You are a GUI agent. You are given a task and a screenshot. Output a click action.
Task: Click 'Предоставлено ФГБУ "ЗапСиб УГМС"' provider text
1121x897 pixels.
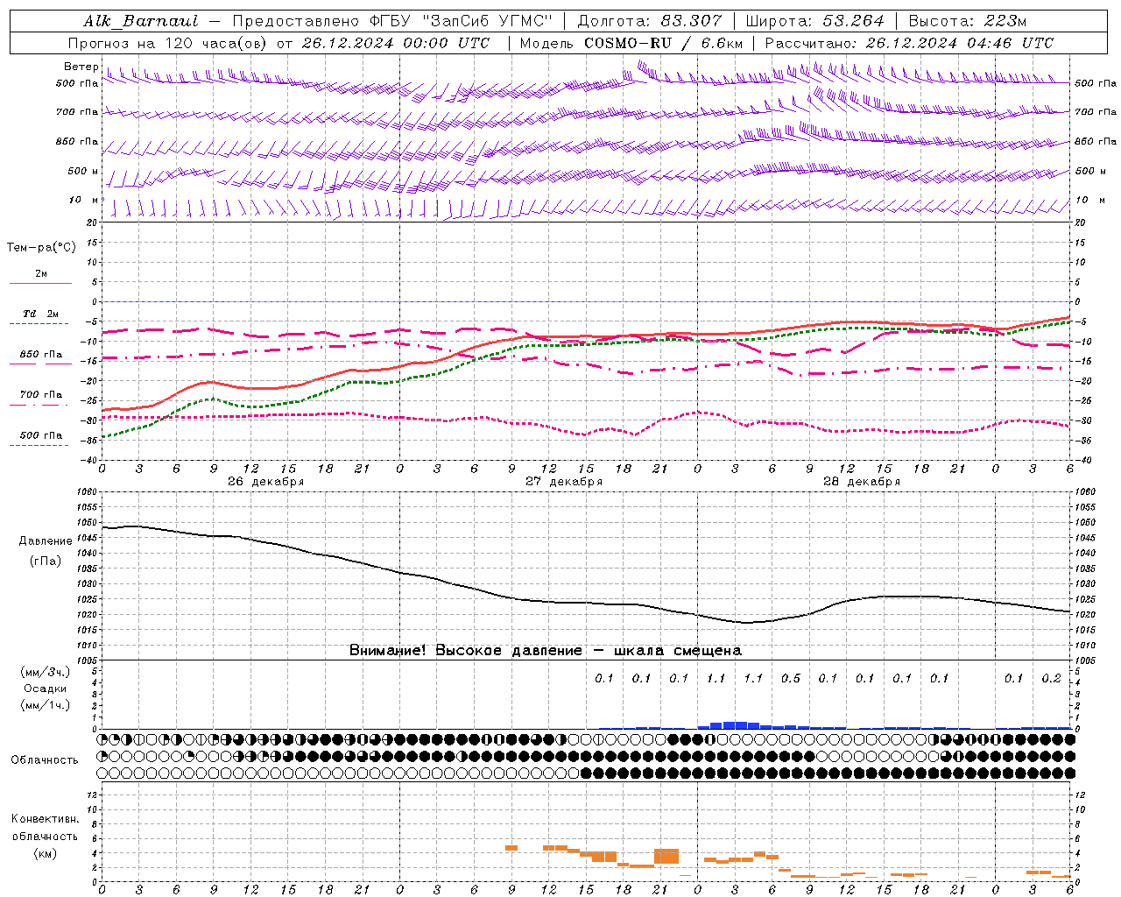click(x=392, y=21)
